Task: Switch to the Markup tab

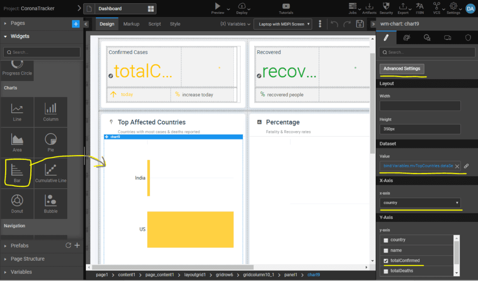Action: click(133, 24)
